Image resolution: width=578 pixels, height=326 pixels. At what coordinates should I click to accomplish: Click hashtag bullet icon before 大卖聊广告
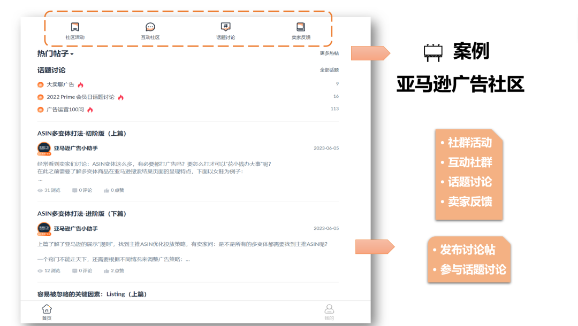coord(41,84)
